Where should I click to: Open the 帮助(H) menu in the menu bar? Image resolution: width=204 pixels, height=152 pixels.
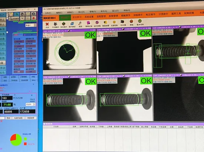click(127, 10)
